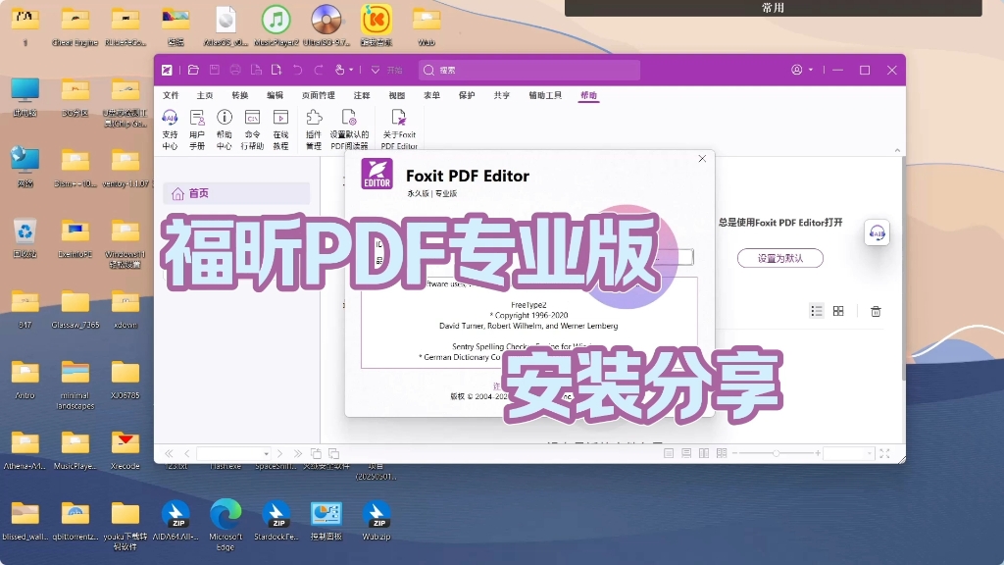Open the account menu in title bar
This screenshot has height=565, width=1004.
802,70
